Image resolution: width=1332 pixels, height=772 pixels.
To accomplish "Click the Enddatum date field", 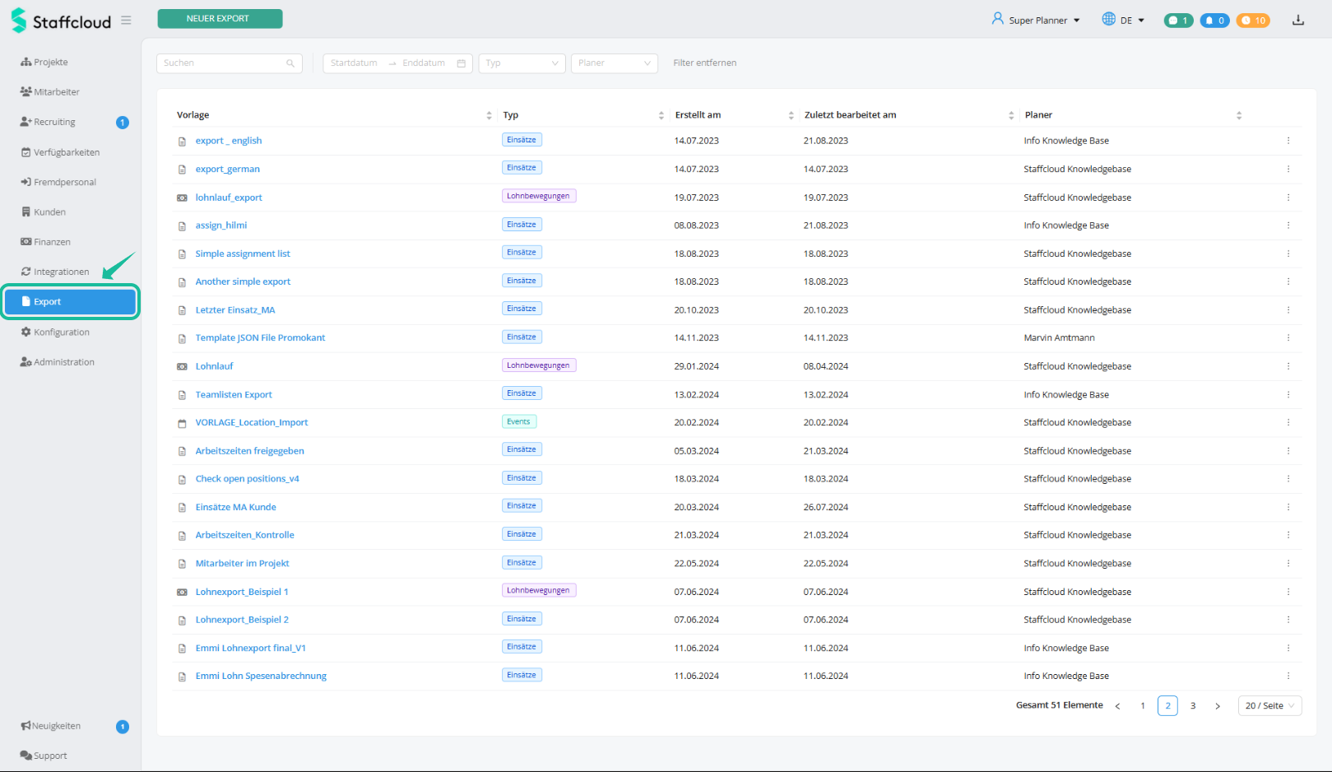I will [x=424, y=63].
